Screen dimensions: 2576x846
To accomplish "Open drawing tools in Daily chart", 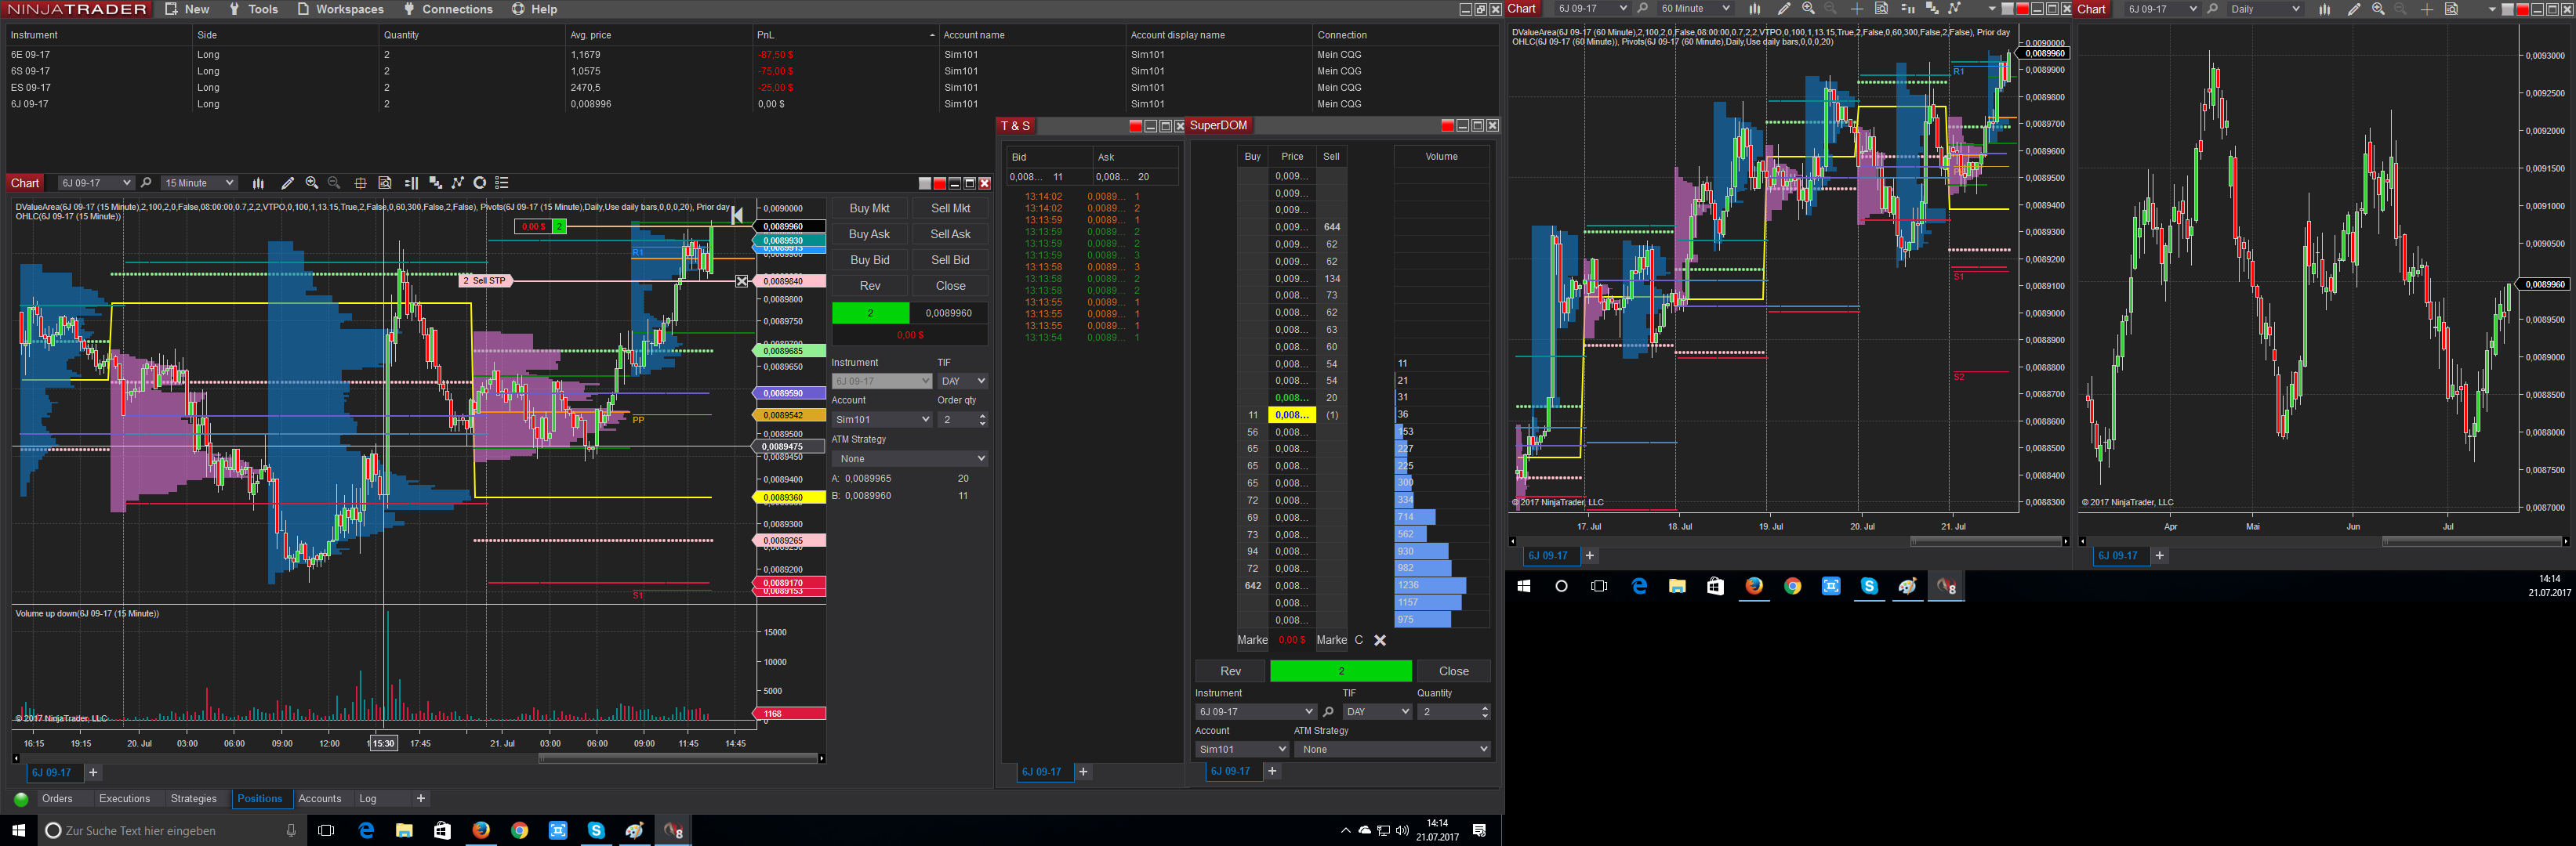I will (2354, 9).
